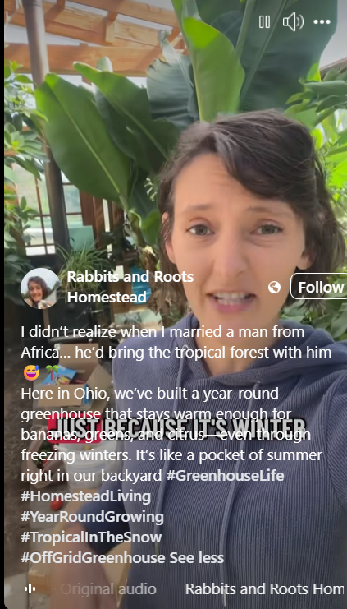Follow Rabbits and Roots Homestead
Screen dimensions: 347x609
click(321, 287)
